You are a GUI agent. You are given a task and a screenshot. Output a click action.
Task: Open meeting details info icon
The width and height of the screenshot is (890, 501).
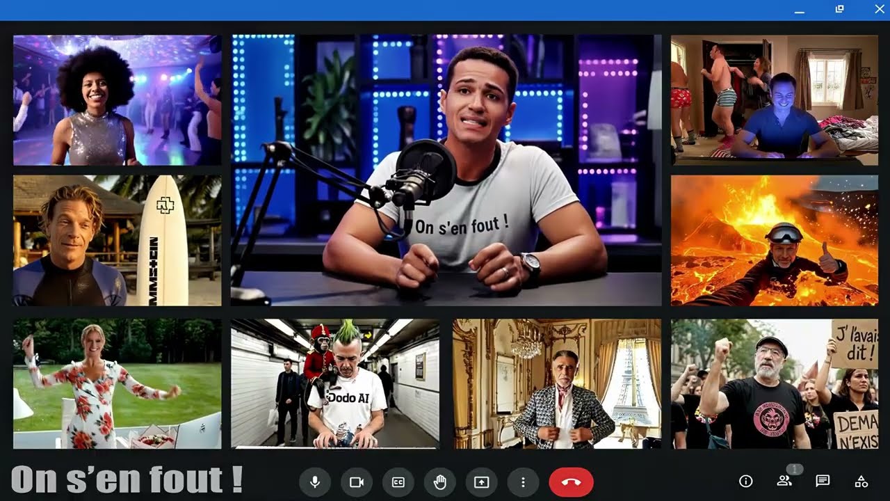coord(746,481)
